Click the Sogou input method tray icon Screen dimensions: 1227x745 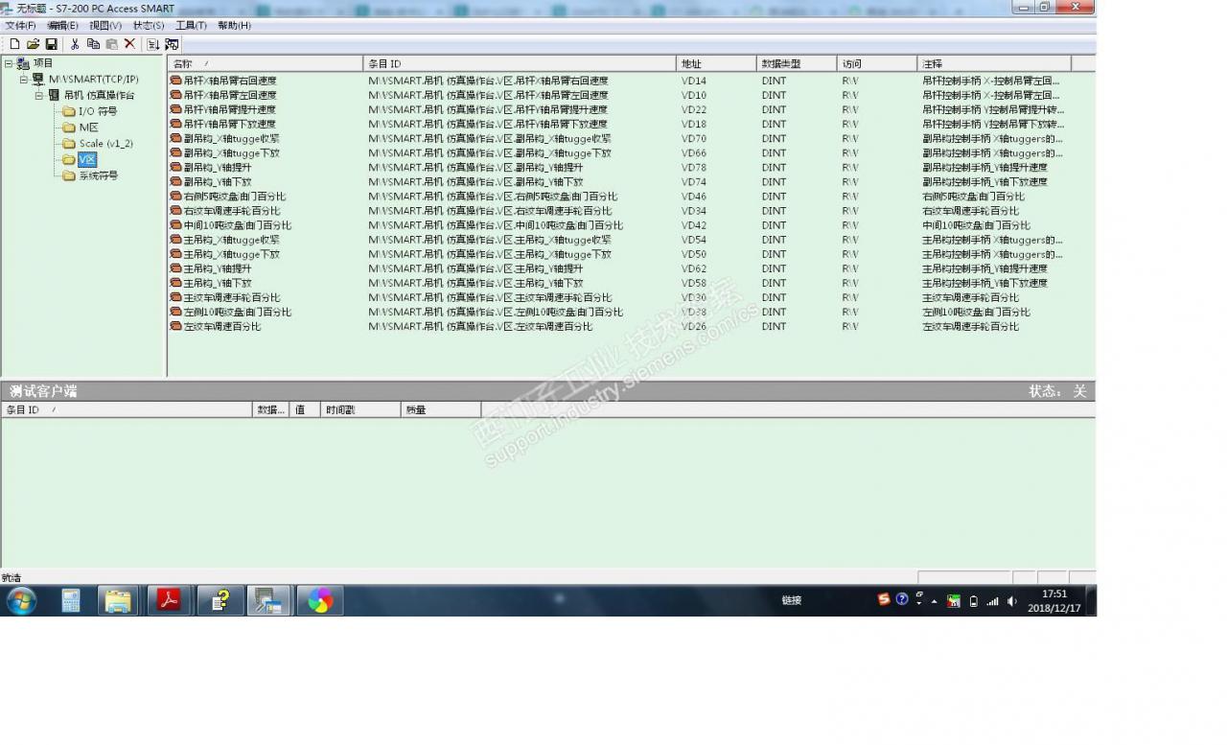(x=884, y=599)
